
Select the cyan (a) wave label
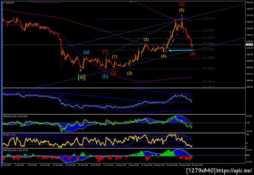click(86, 52)
